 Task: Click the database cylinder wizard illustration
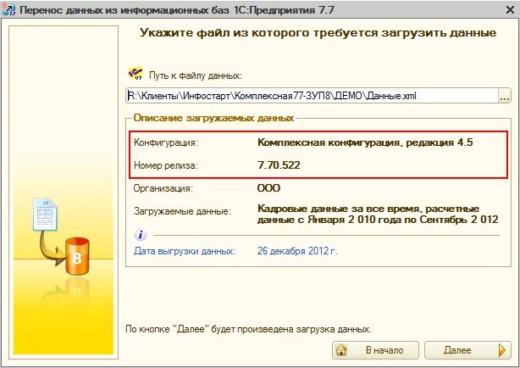(x=77, y=256)
